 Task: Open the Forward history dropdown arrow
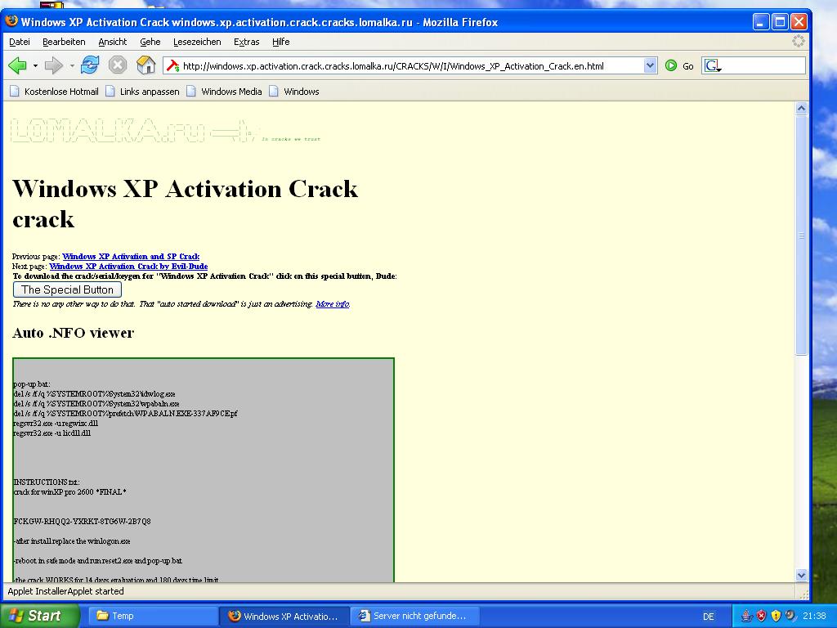point(72,65)
